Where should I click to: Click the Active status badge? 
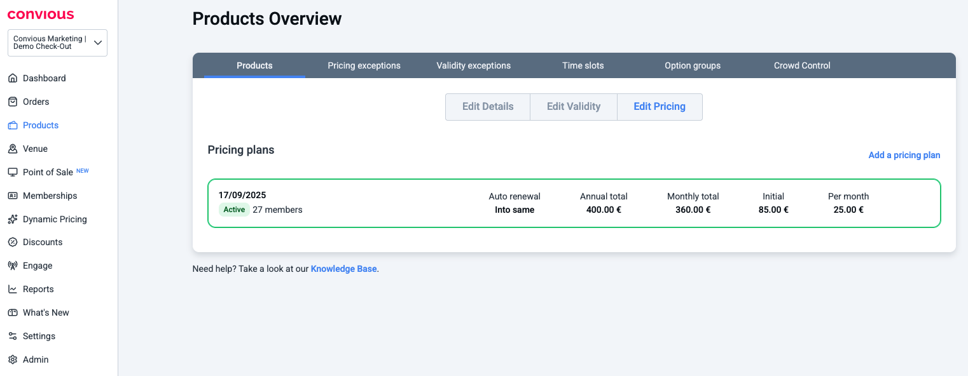point(234,210)
